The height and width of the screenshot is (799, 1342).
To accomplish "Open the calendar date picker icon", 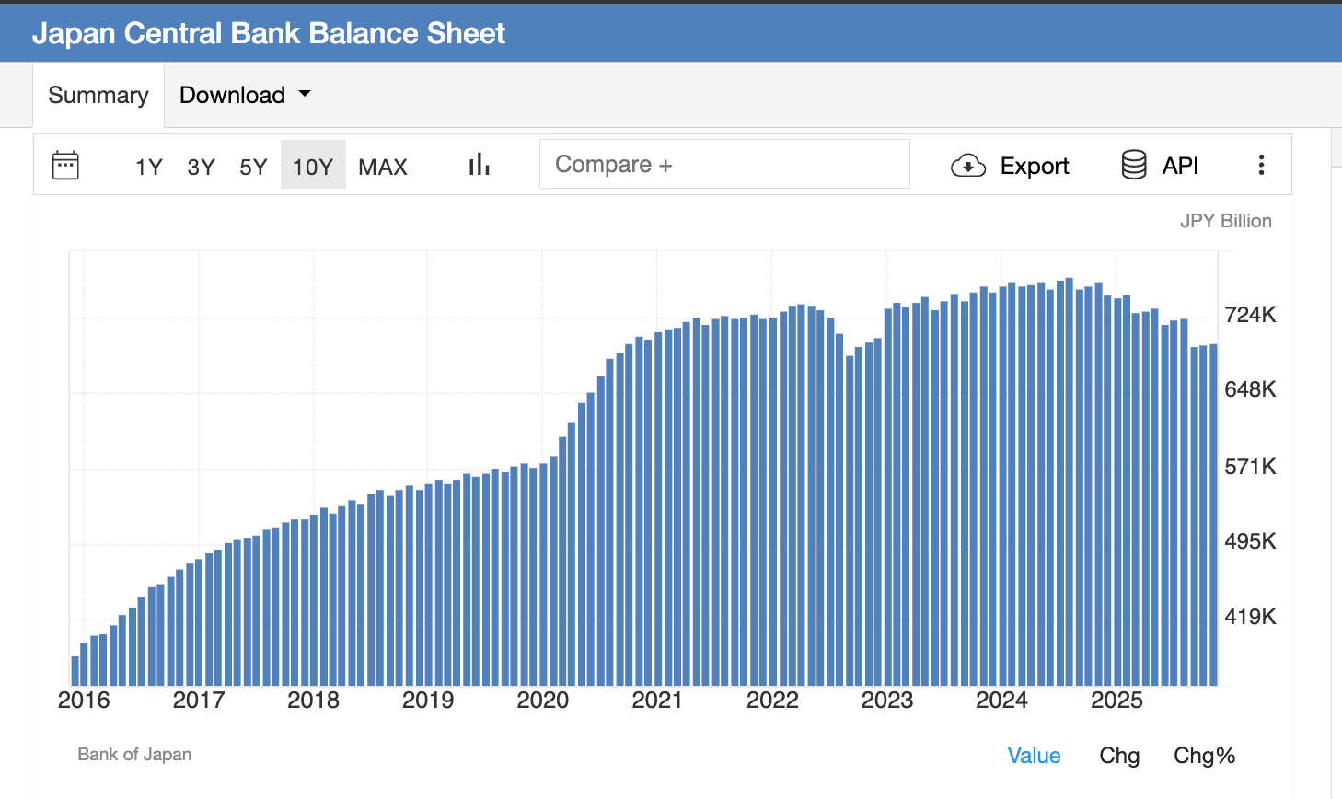I will click(64, 165).
